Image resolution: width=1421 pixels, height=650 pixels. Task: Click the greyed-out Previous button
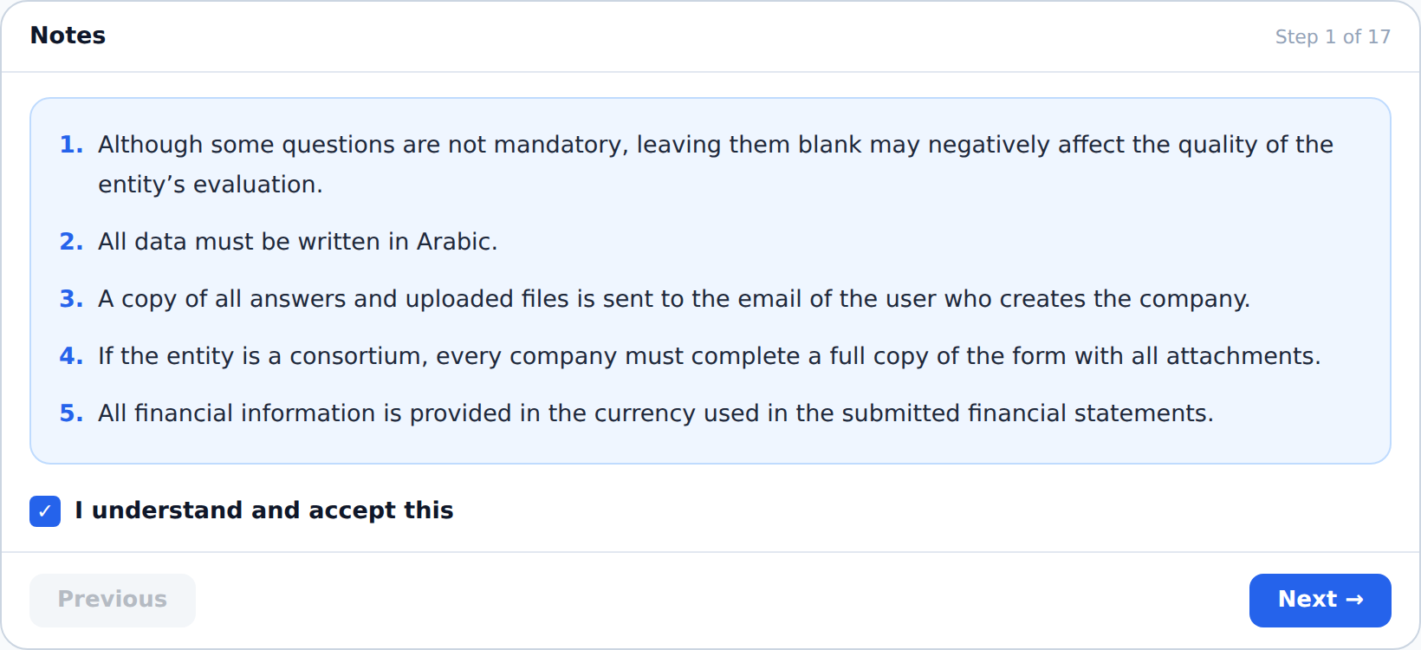coord(113,600)
